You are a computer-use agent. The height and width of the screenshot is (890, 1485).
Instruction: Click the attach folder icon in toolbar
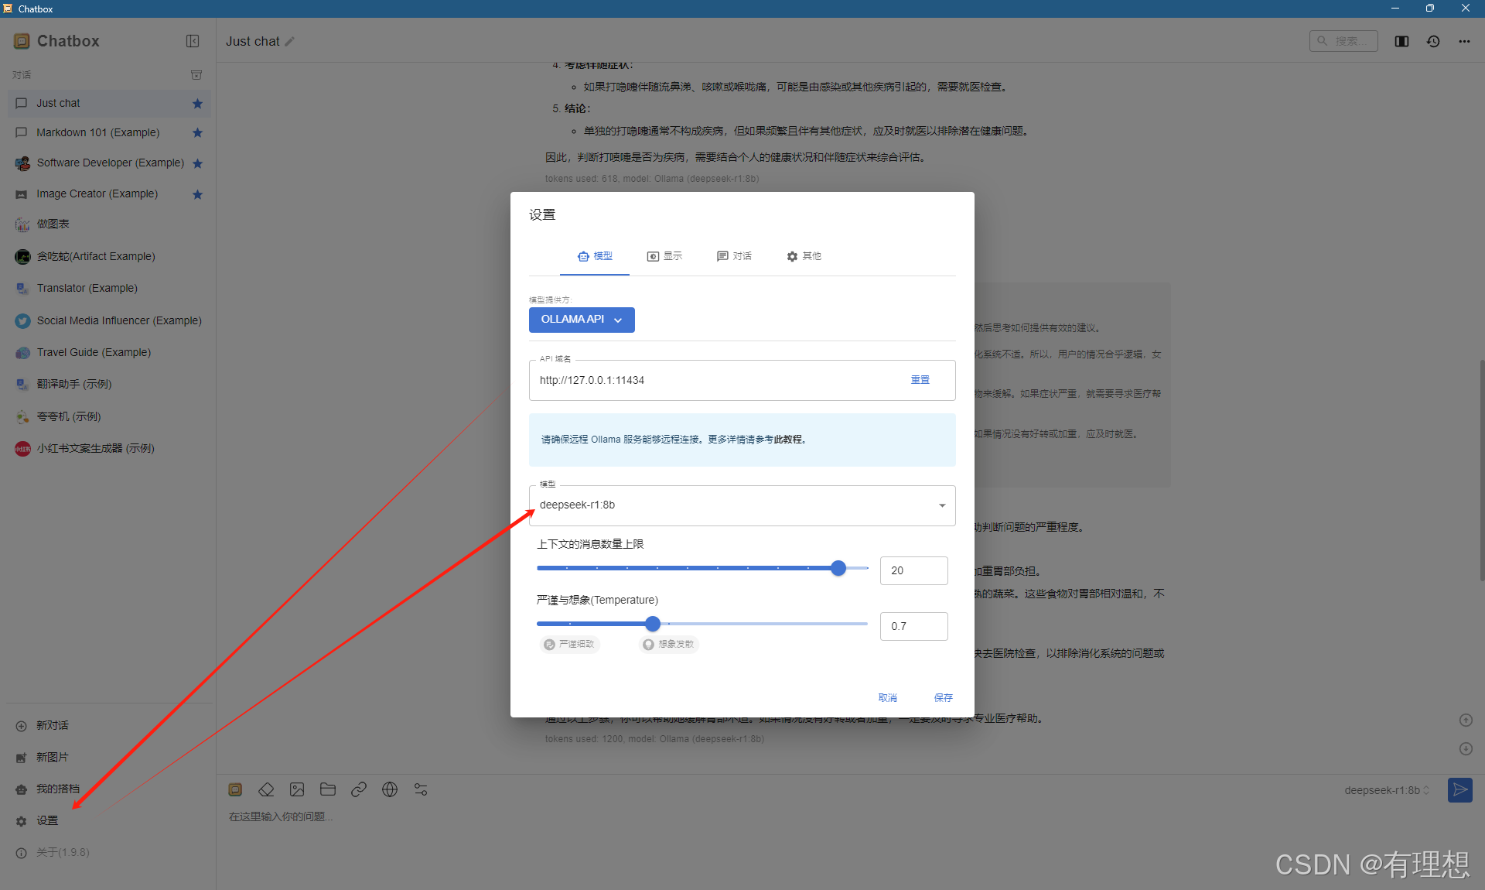[328, 789]
